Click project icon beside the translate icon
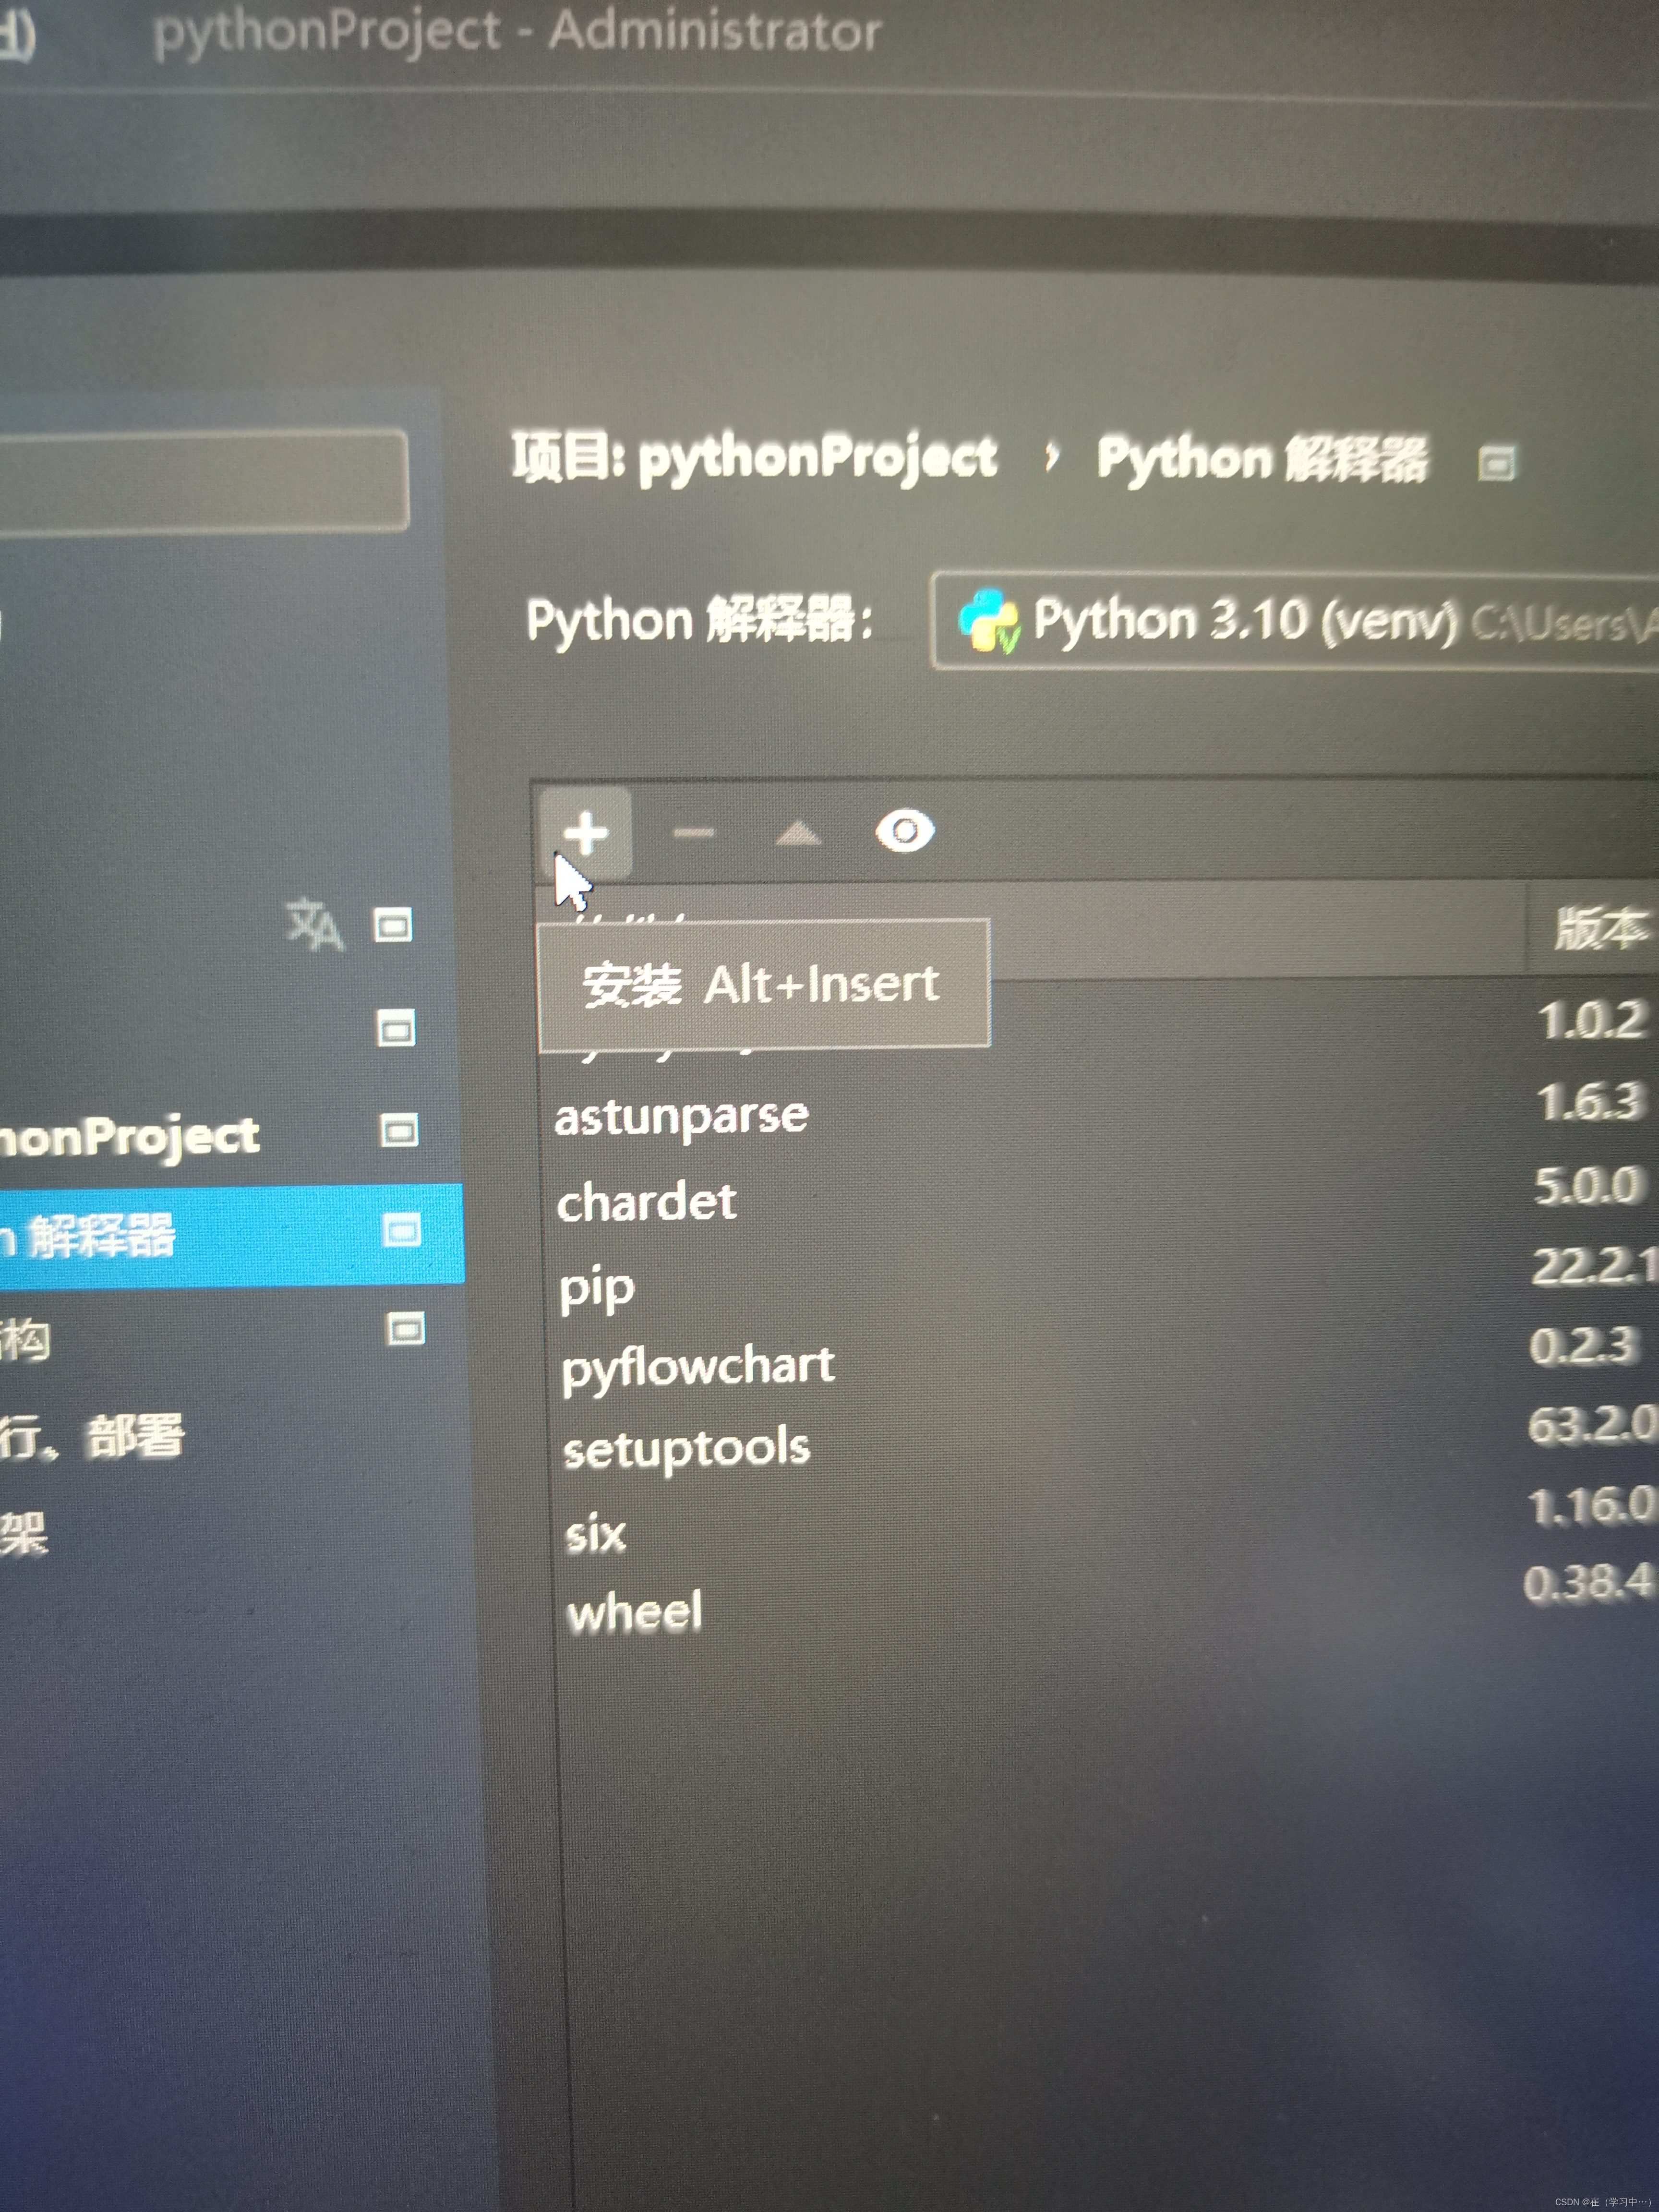The width and height of the screenshot is (1659, 2212). (392, 925)
